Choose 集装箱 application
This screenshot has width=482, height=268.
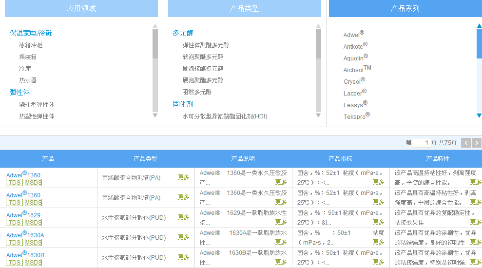(28, 57)
